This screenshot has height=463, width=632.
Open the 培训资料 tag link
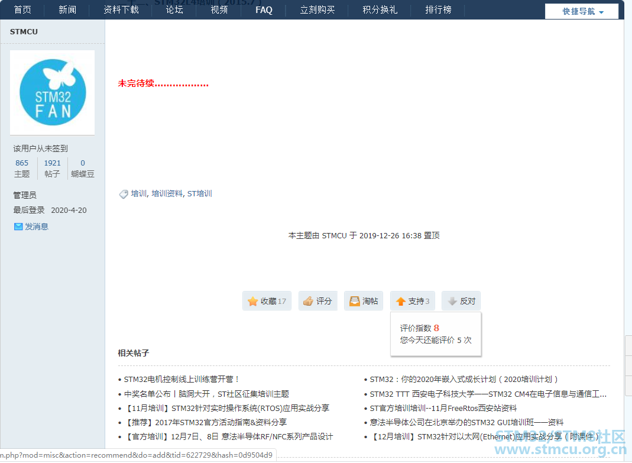[167, 193]
